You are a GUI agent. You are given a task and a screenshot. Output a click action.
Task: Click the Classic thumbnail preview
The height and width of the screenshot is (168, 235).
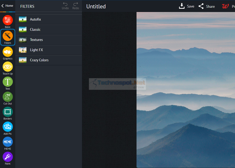coord(22,30)
